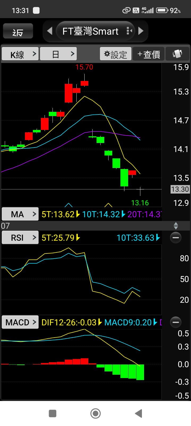191x426 pixels.
Task: Collapse the RSI panel with minus button
Action: click(176, 237)
